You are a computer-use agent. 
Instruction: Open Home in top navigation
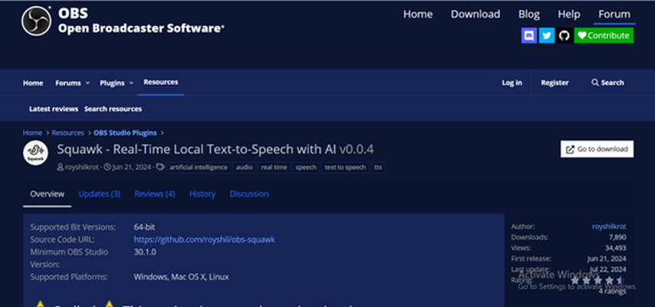pos(418,15)
